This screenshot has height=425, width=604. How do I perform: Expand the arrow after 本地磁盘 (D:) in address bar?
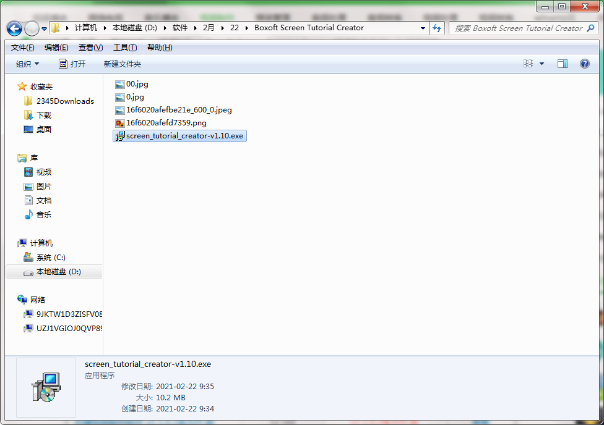coord(165,28)
